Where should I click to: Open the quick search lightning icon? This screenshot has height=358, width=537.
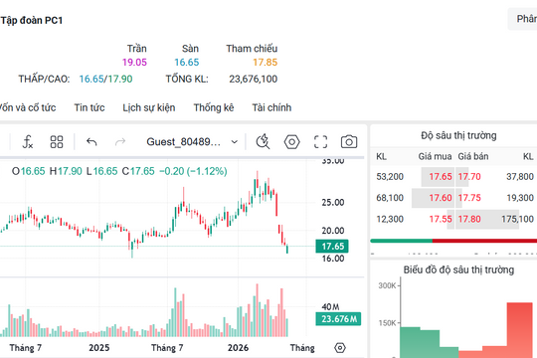[263, 142]
